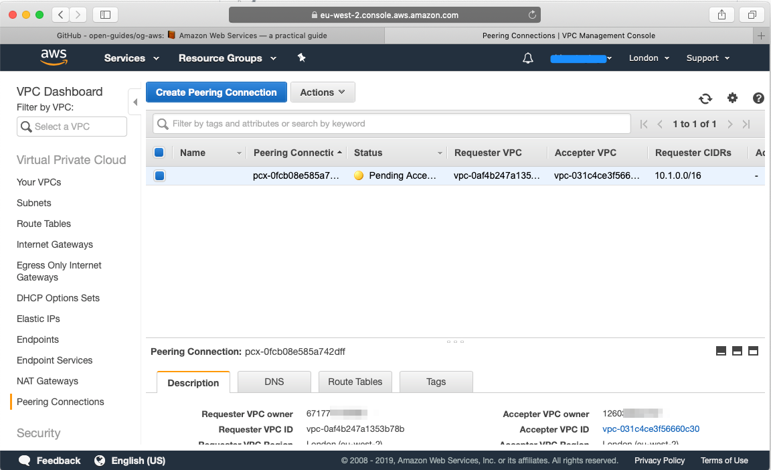Open the redacted account name dropdown

point(581,58)
